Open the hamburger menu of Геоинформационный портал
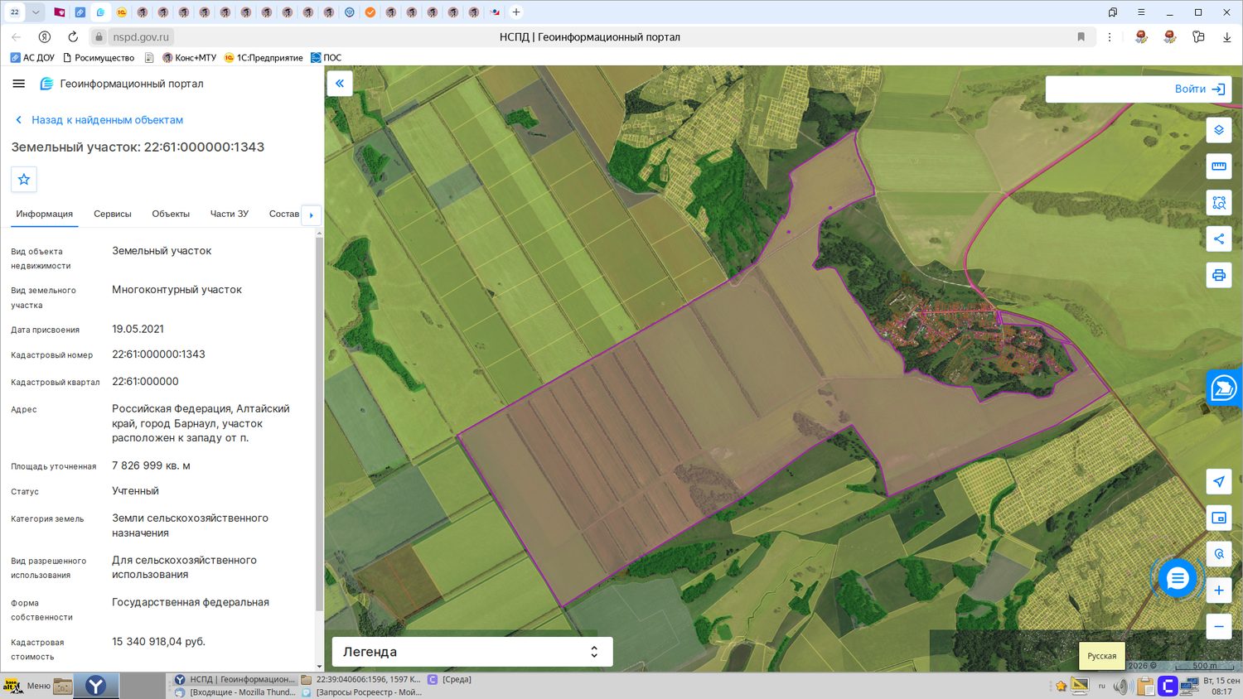 19,84
